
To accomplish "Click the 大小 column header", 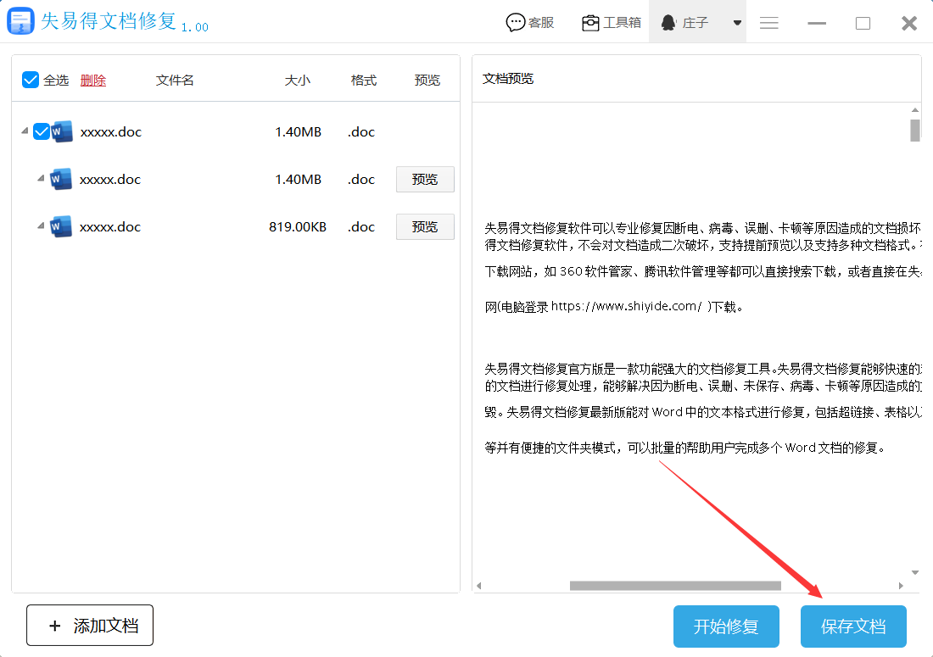I will click(x=297, y=81).
